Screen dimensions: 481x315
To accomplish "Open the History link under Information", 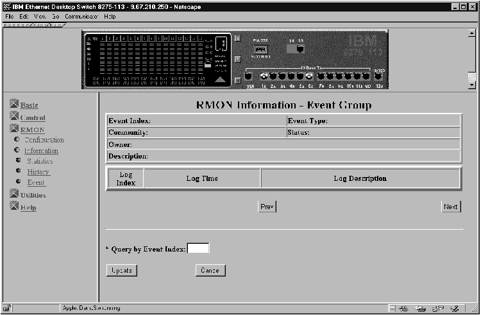I will pyautogui.click(x=38, y=172).
